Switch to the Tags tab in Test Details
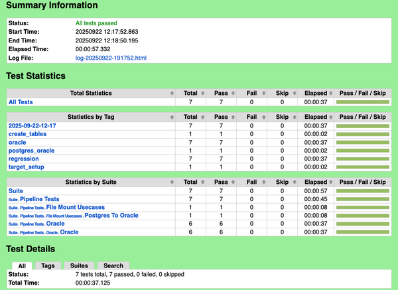This screenshot has width=398, height=290. tap(48, 265)
